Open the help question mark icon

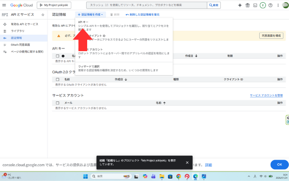point(270,5)
